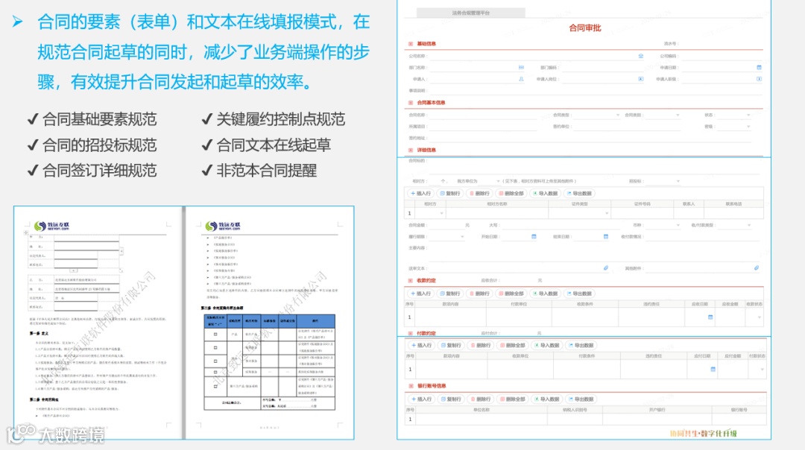
Task: Click 复制行 in the 银行账号信息 toolbar
Action: (x=452, y=399)
